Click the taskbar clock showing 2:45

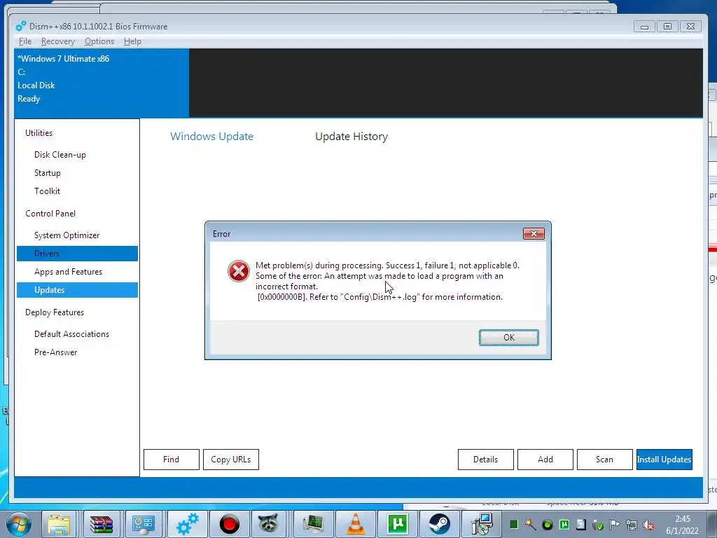(682, 525)
